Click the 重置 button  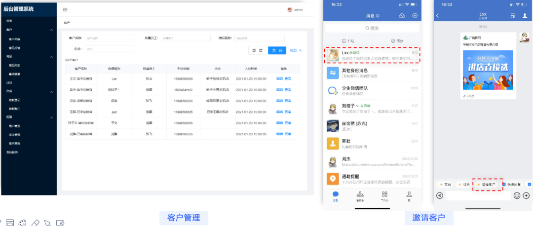[257, 50]
